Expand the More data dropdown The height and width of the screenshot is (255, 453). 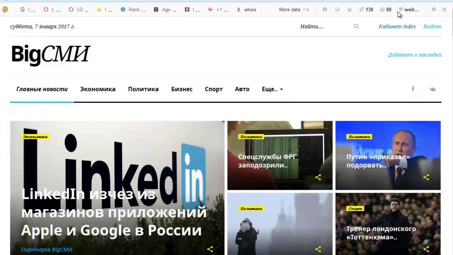point(294,10)
